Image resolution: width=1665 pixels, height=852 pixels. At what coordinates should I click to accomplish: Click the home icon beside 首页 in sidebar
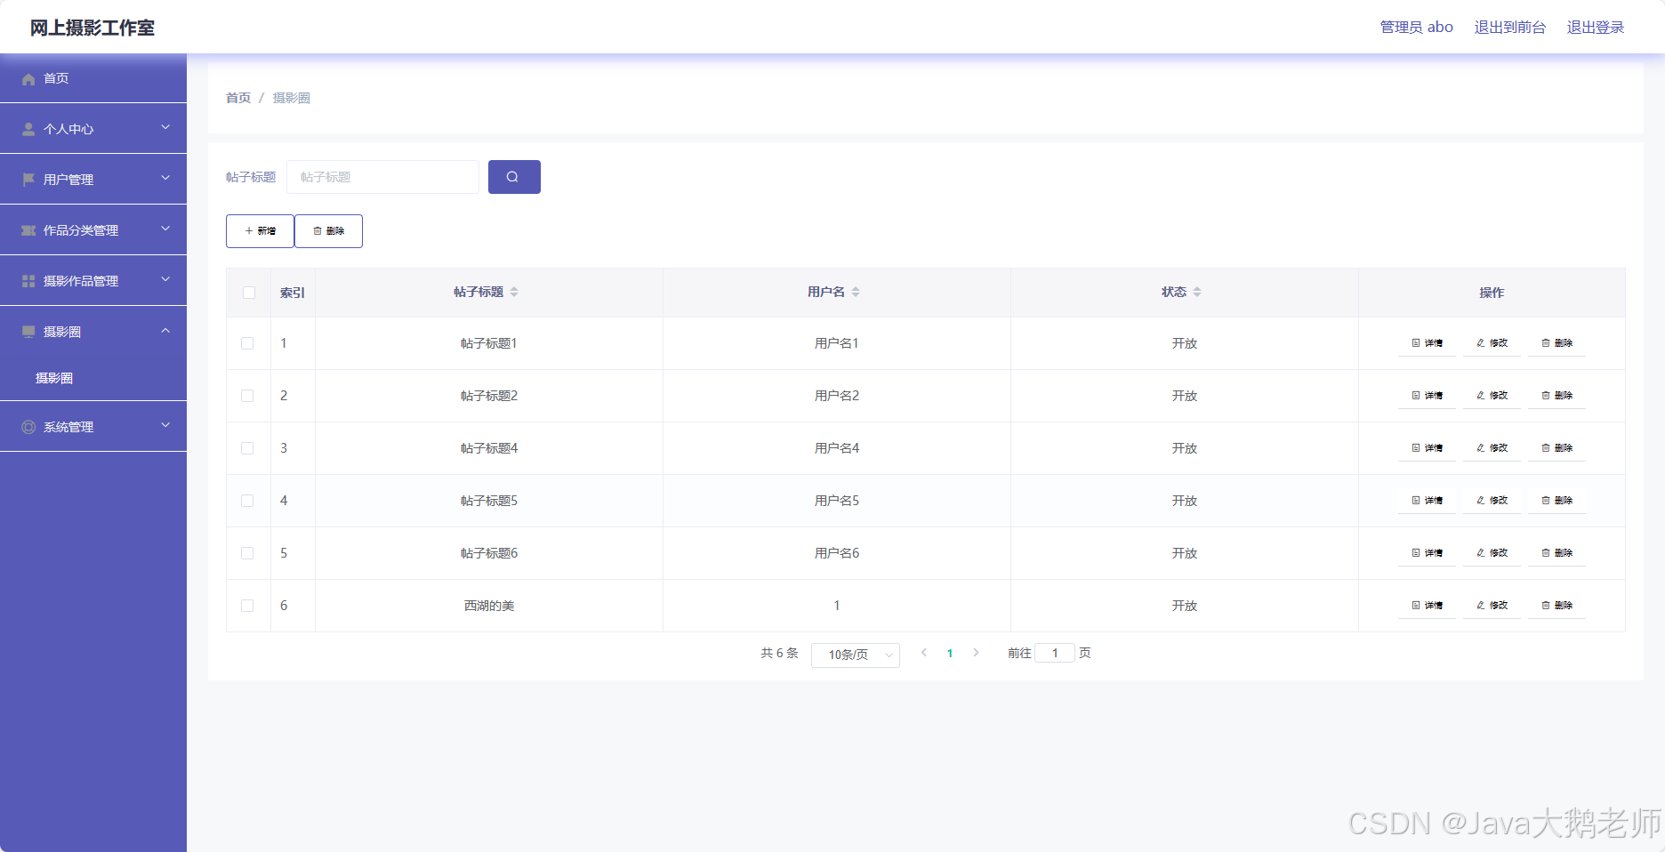(x=28, y=79)
